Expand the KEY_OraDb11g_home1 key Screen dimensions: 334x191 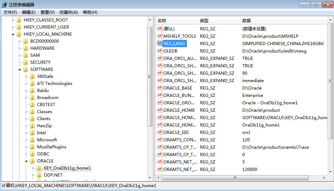pos(33,168)
